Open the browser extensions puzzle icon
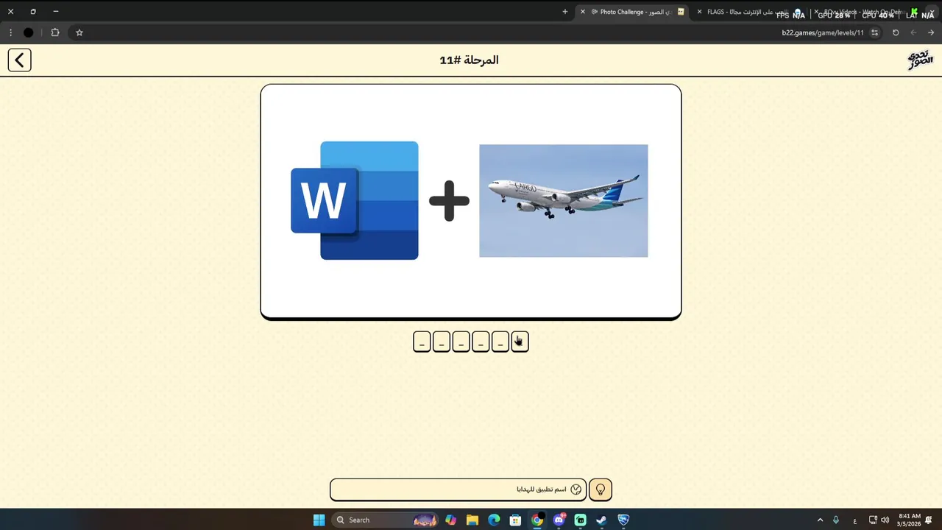Screen dimensions: 942x530 (55, 32)
